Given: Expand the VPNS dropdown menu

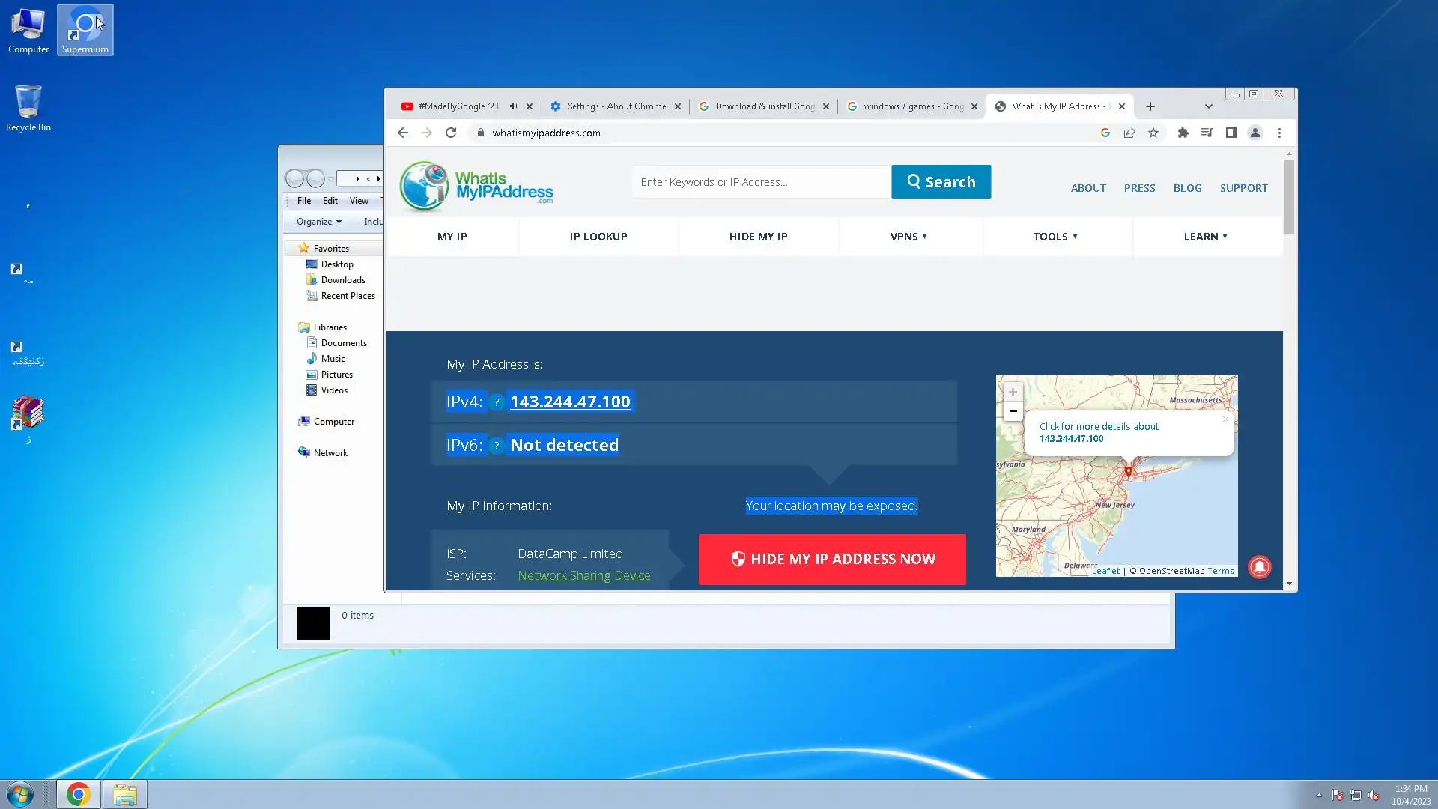Looking at the screenshot, I should 908,237.
